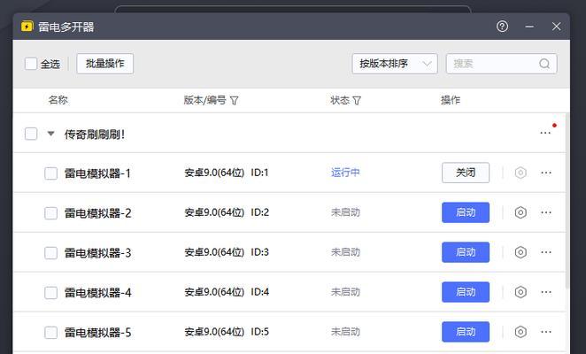Open more options for 雷电模拟器-4
Viewport: 586px width, 354px height.
coord(546,292)
